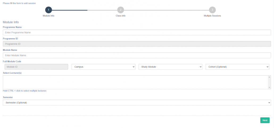Image resolution: width=274 pixels, height=128 pixels.
Task: Jump to step 3 circle in wizard
Action: point(212,10)
